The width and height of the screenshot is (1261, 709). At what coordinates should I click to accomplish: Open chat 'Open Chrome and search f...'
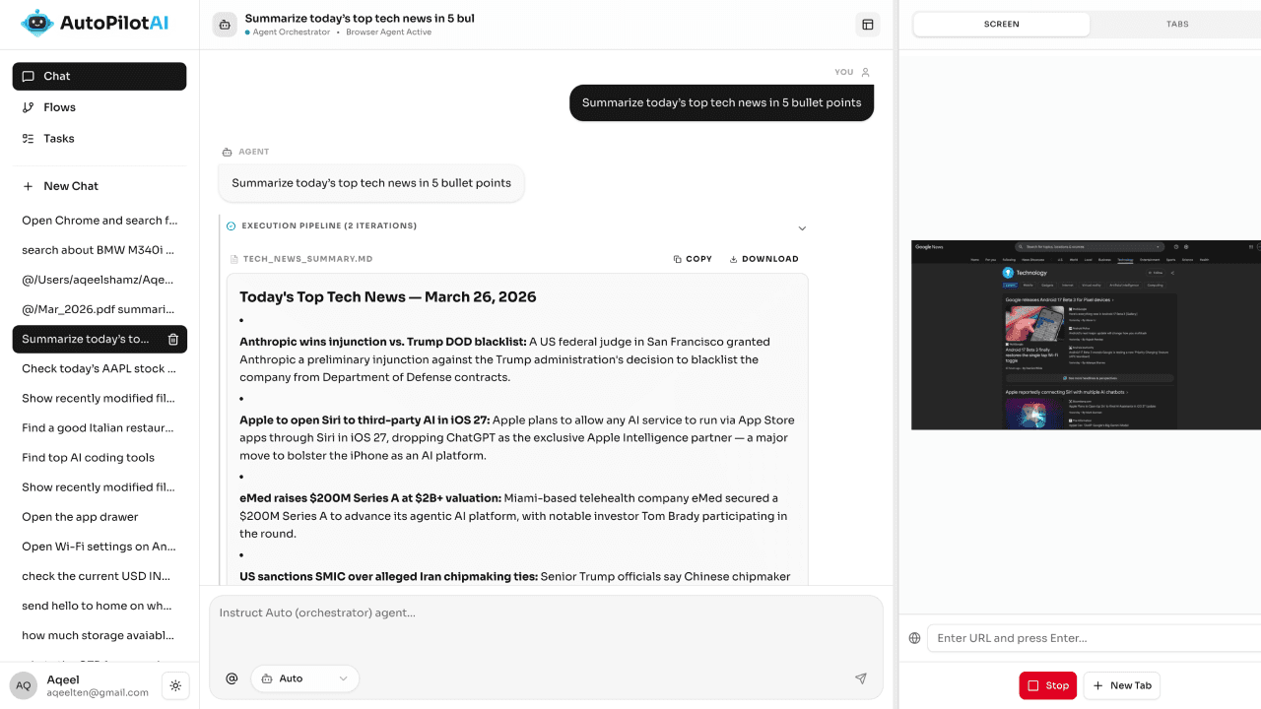click(x=100, y=221)
